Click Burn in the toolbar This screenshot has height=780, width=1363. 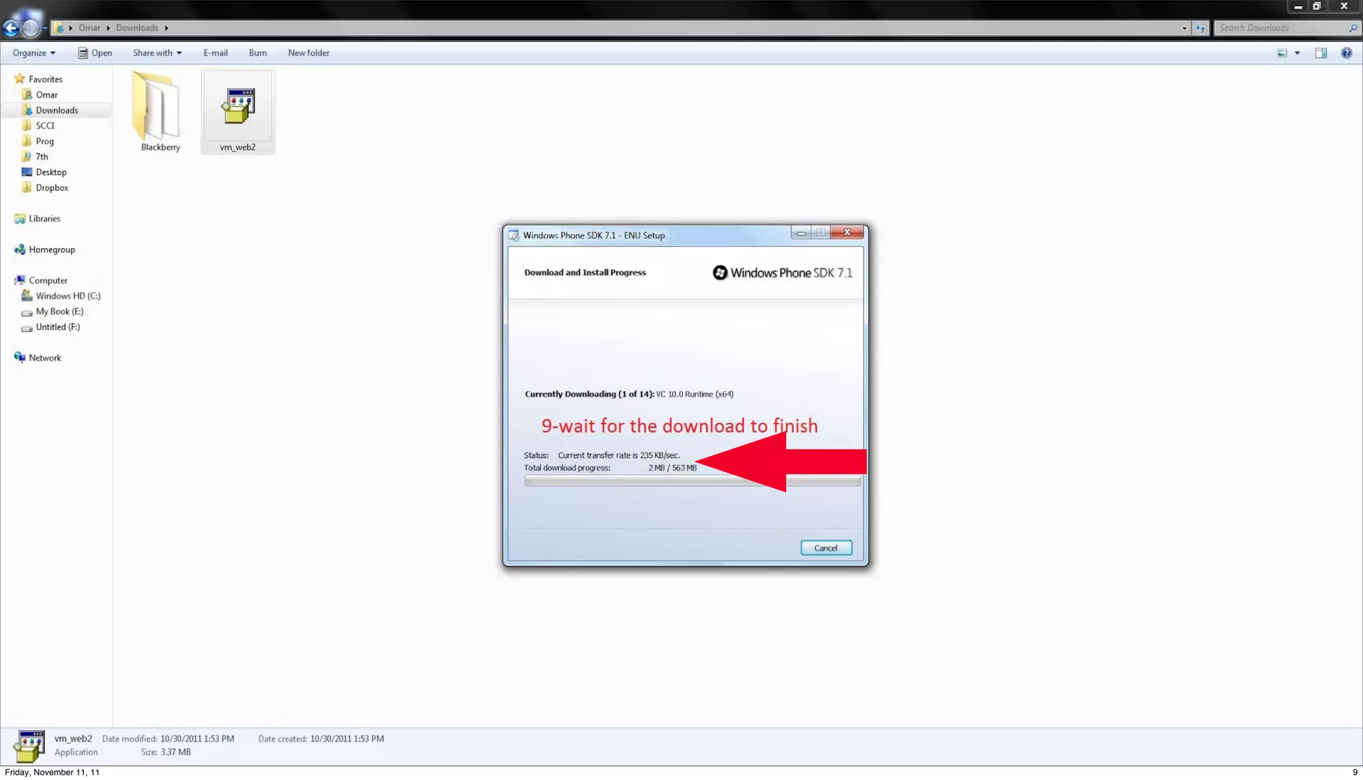click(258, 53)
